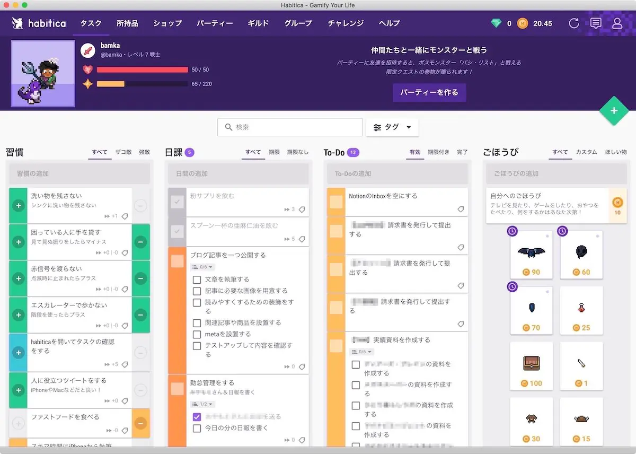Buy the 100 gold treasure chest reward
Screen dimensions: 636x454
(x=532, y=366)
